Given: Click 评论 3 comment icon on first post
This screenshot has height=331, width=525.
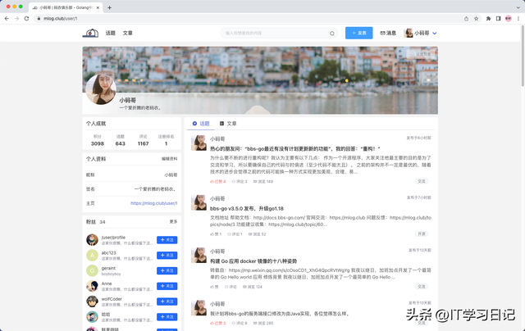Looking at the screenshot, I should [x=234, y=182].
